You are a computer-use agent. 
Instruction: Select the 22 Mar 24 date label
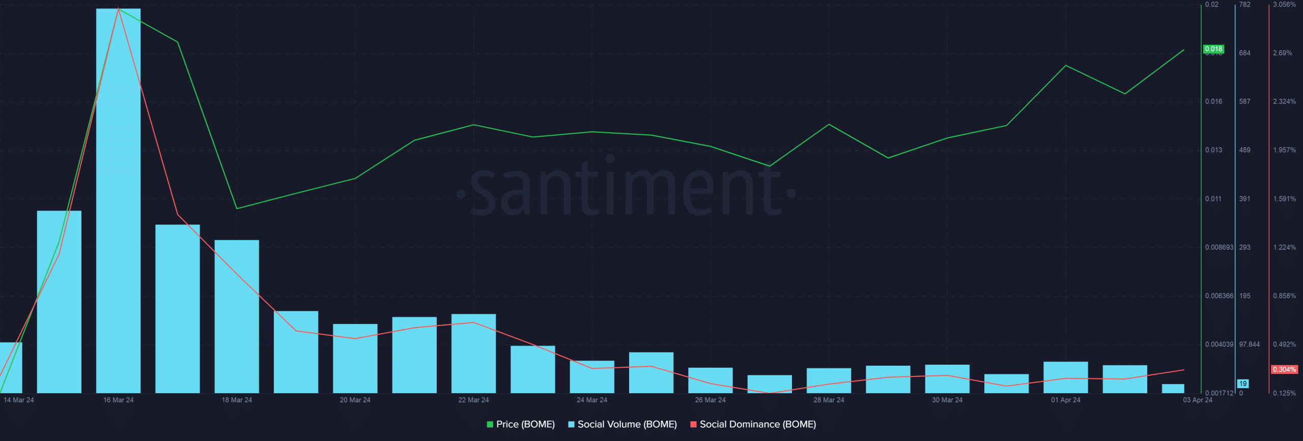(473, 400)
